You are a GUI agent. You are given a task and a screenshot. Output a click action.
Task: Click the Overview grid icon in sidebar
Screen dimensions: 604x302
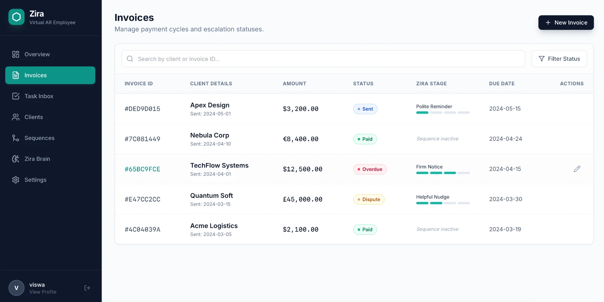[x=15, y=54]
